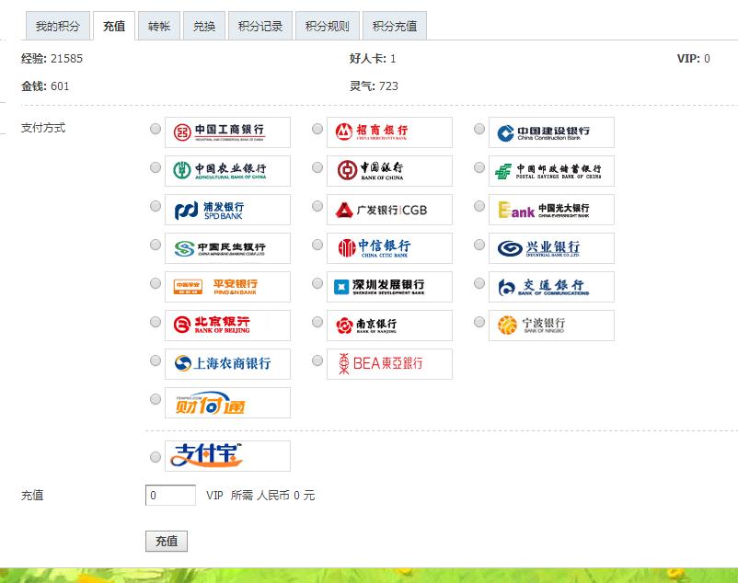Select radio button for 浦发银行
The image size is (738, 583).
pos(156,206)
